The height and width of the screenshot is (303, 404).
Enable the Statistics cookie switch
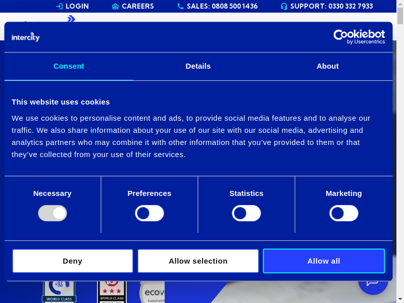coord(246,213)
